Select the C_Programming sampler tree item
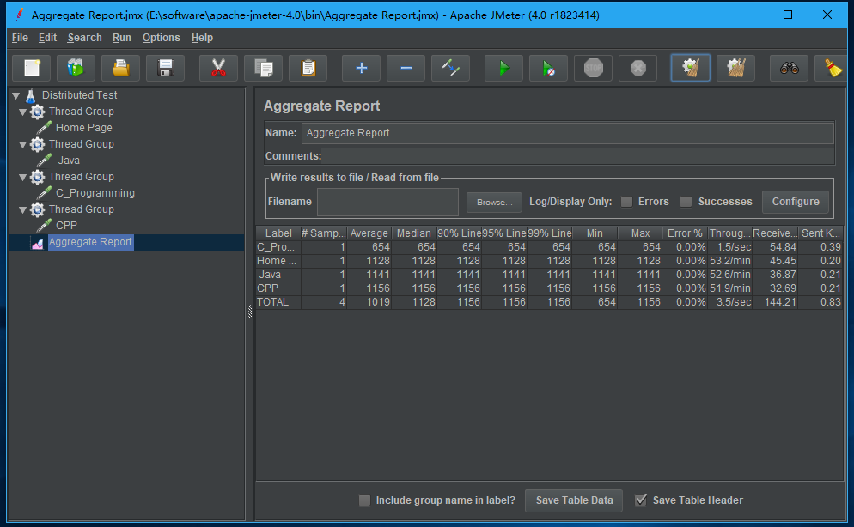This screenshot has width=854, height=527. click(x=95, y=193)
